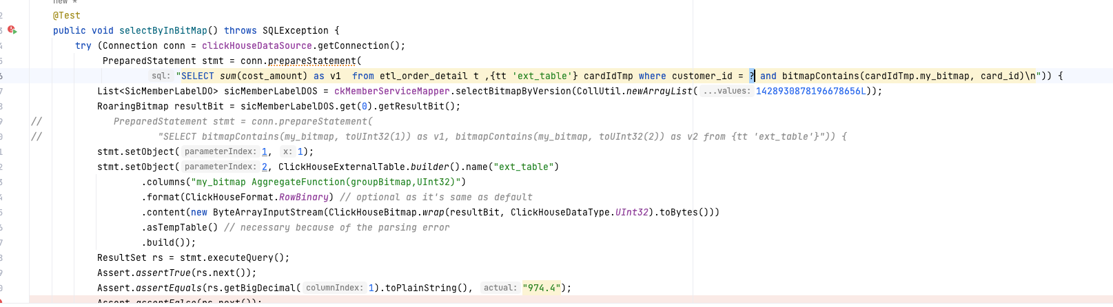Click the ClickHouseDataType class name

[560, 212]
